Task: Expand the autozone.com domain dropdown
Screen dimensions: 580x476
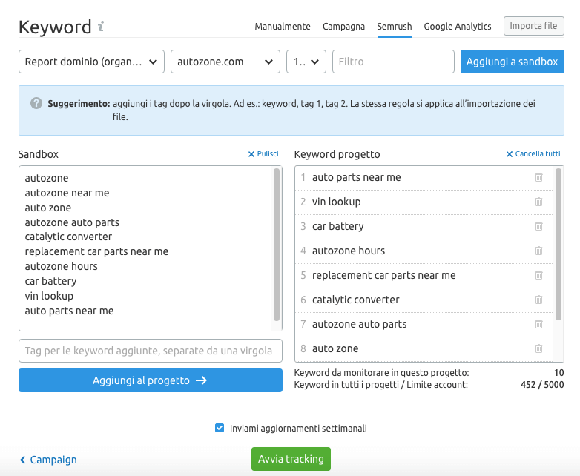Action: [x=225, y=62]
